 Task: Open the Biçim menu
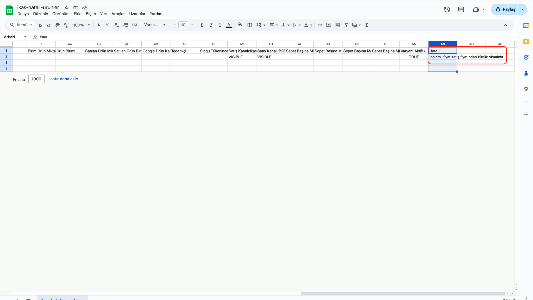coord(91,14)
